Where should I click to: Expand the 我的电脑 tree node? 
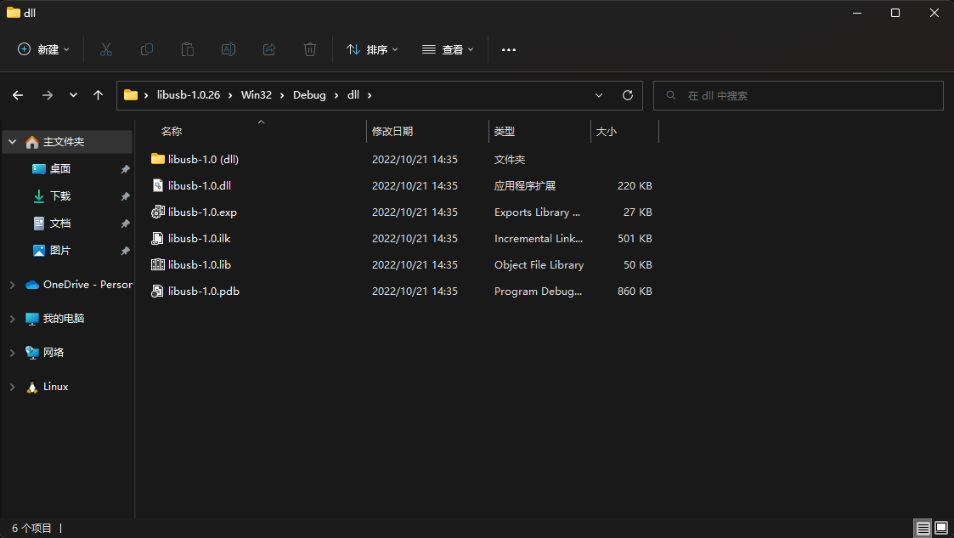tap(12, 319)
